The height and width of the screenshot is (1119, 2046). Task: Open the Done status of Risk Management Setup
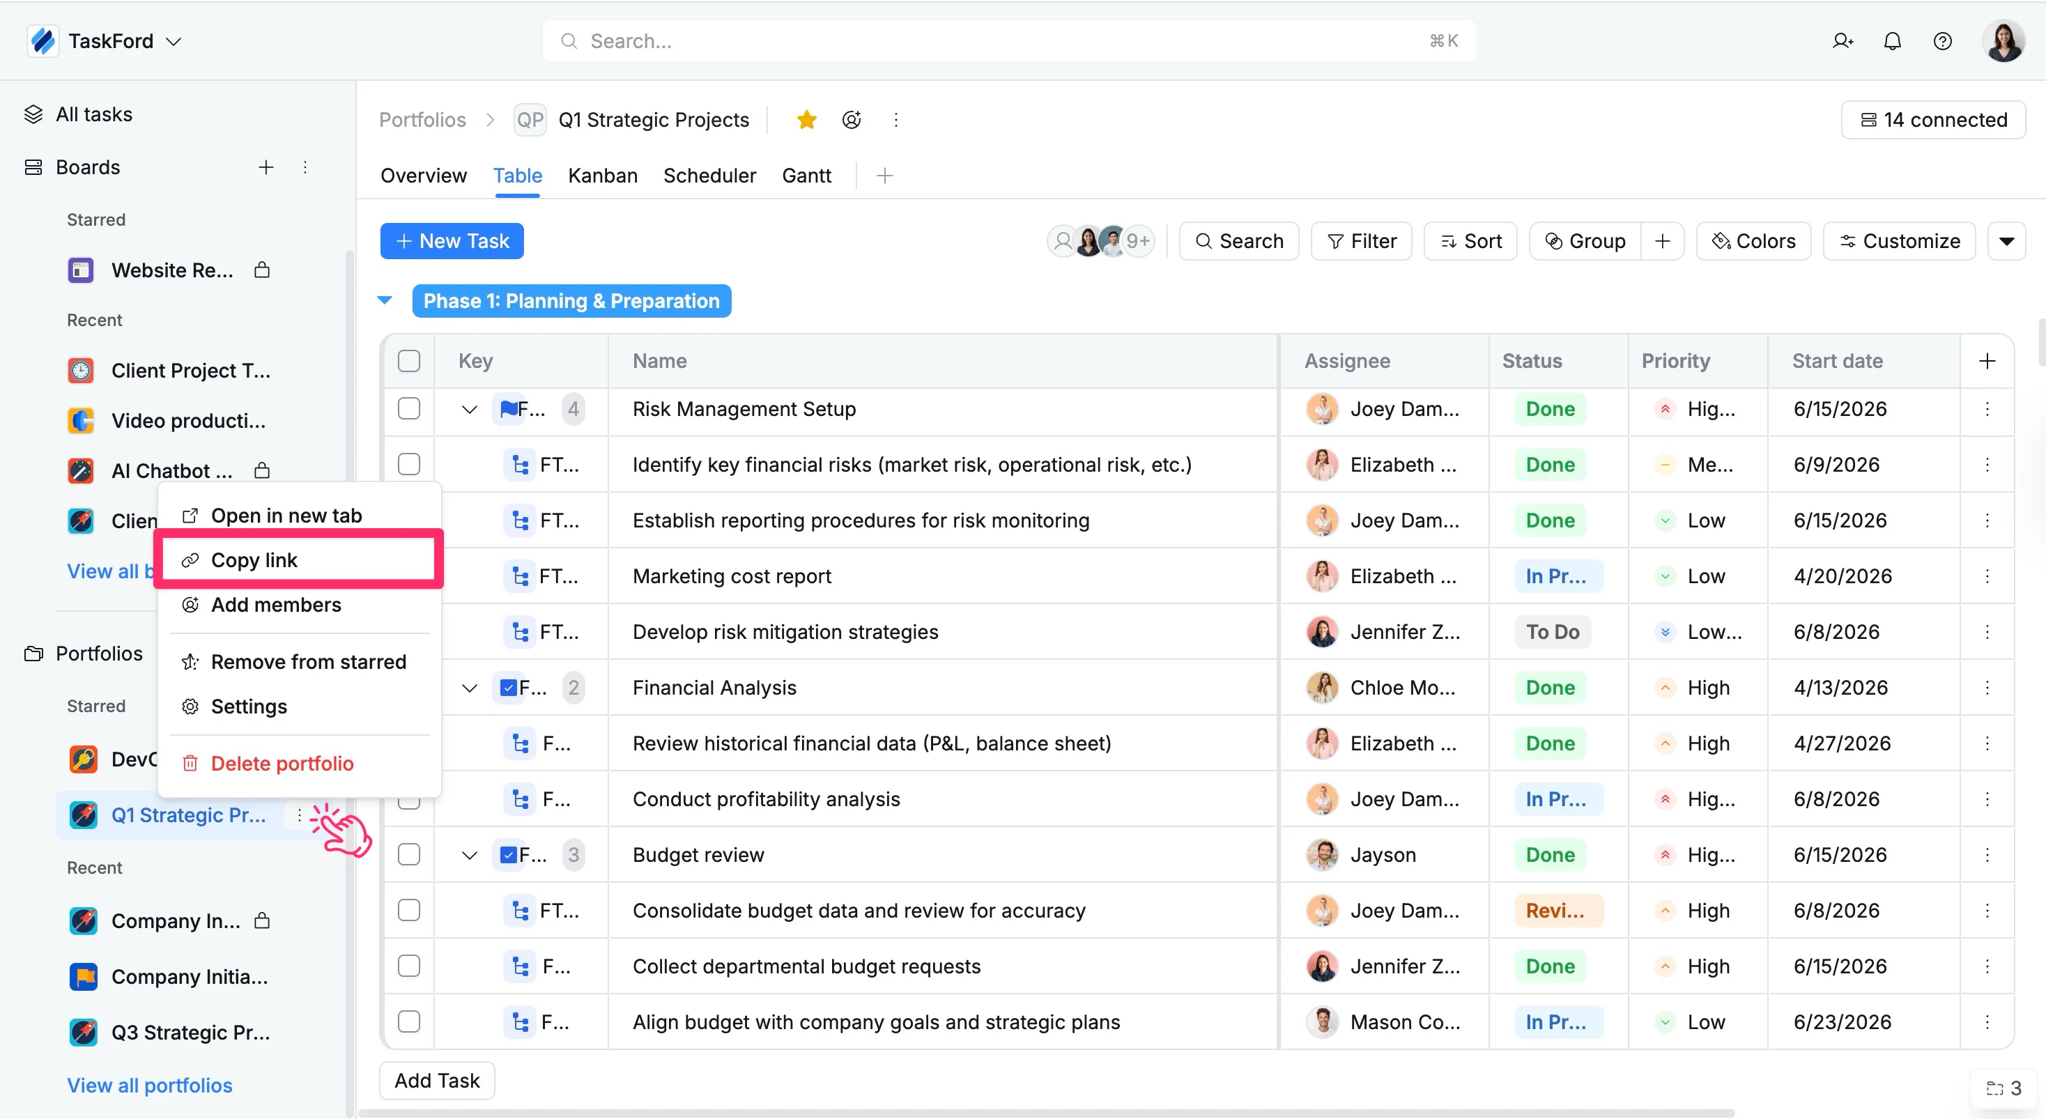tap(1551, 409)
